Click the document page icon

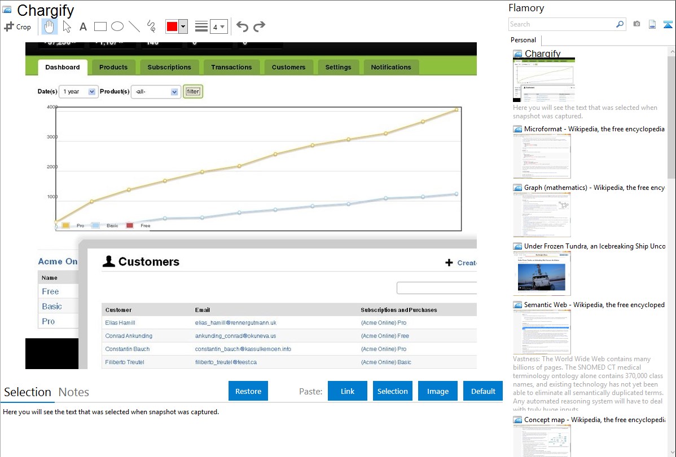click(x=652, y=24)
